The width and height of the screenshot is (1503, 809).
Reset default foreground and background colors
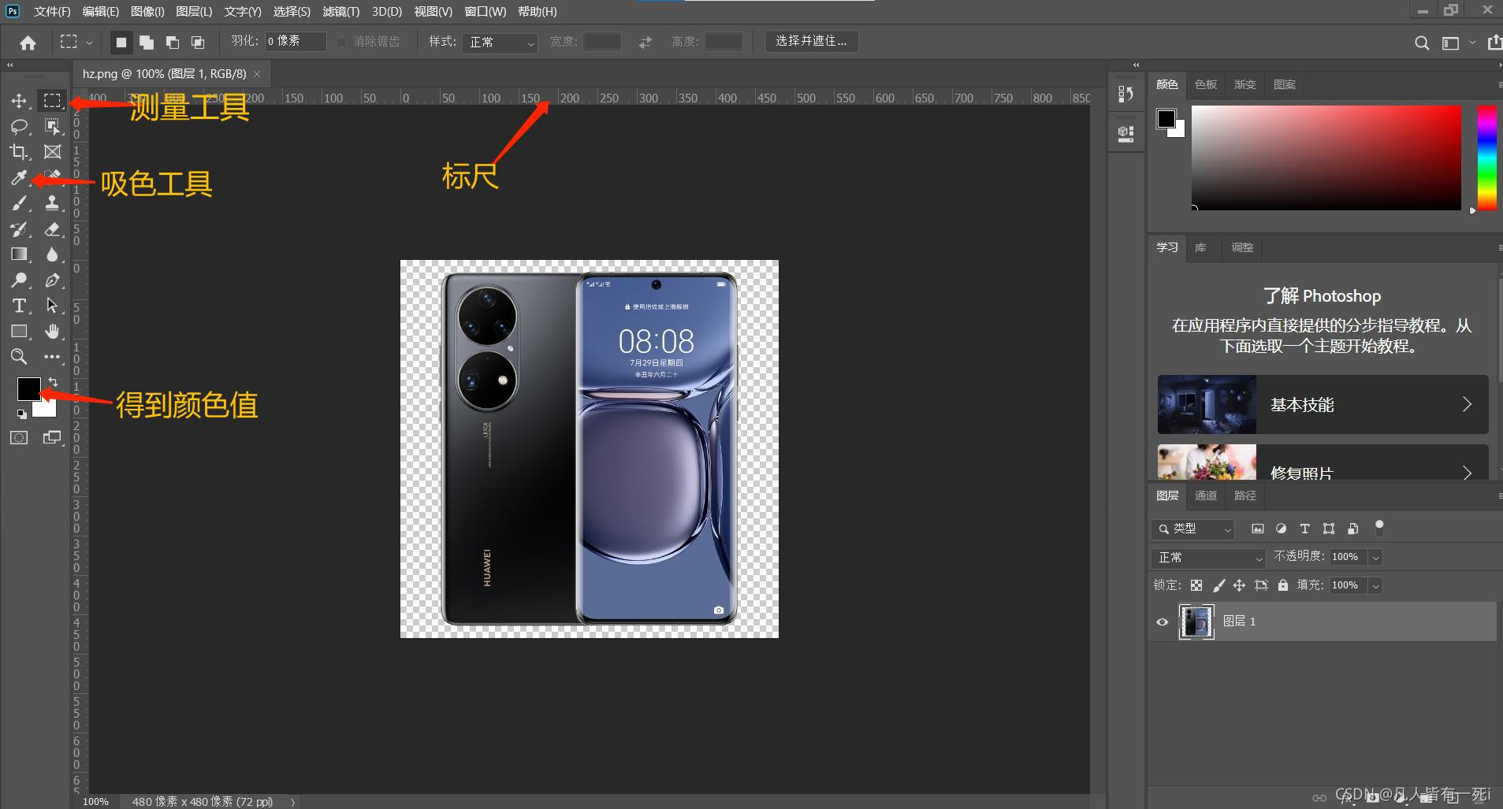coord(21,414)
